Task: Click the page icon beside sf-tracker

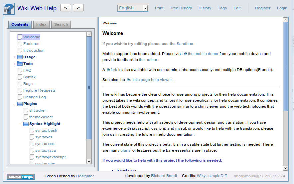Action: click(x=26, y=110)
